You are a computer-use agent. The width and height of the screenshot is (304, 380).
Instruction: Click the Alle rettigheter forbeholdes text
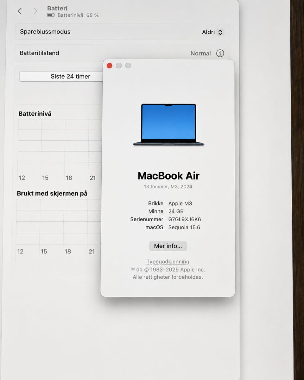[168, 277]
